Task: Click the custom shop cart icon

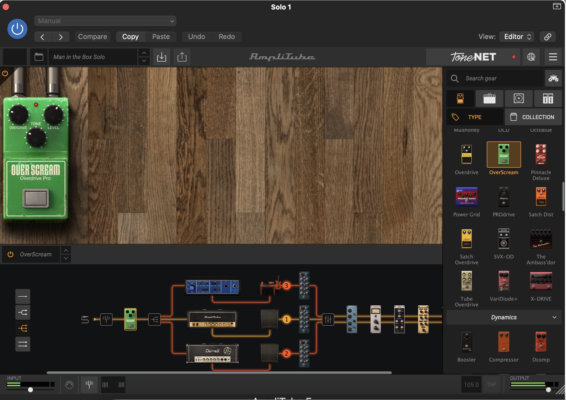Action: point(553,78)
